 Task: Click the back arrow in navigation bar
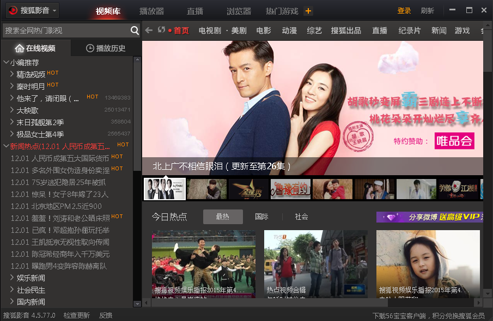click(x=149, y=30)
